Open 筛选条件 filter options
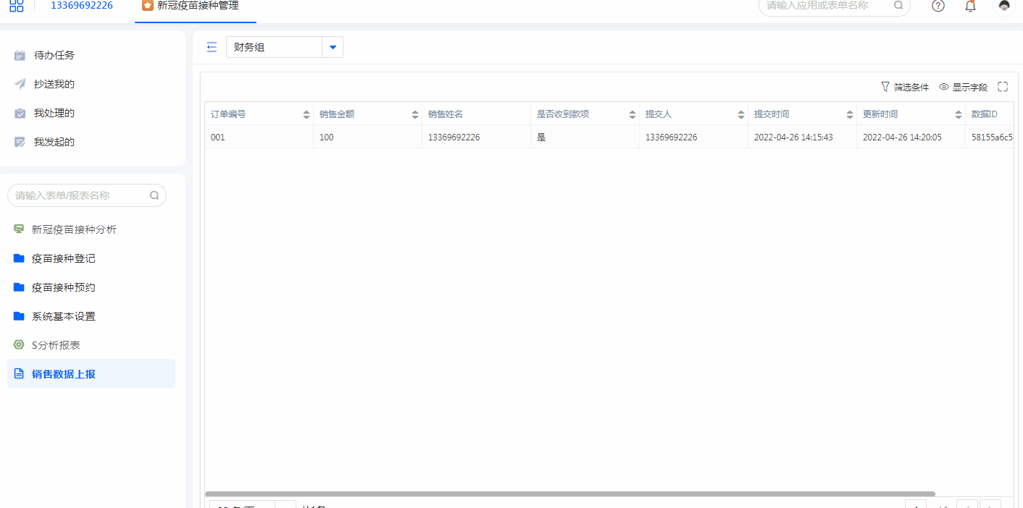1023x508 pixels. (x=905, y=87)
